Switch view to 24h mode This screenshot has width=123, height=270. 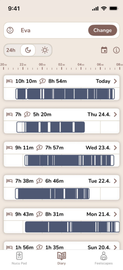point(11,50)
